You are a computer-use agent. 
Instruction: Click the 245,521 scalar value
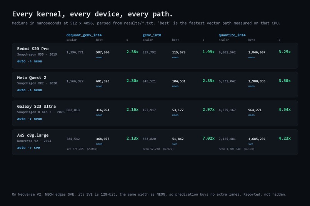(x=149, y=81)
